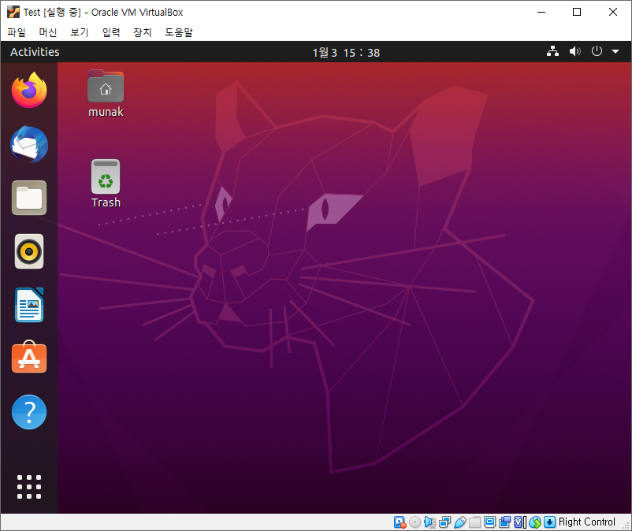Open Ubuntu Software store
This screenshot has height=531, width=632.
[x=29, y=357]
